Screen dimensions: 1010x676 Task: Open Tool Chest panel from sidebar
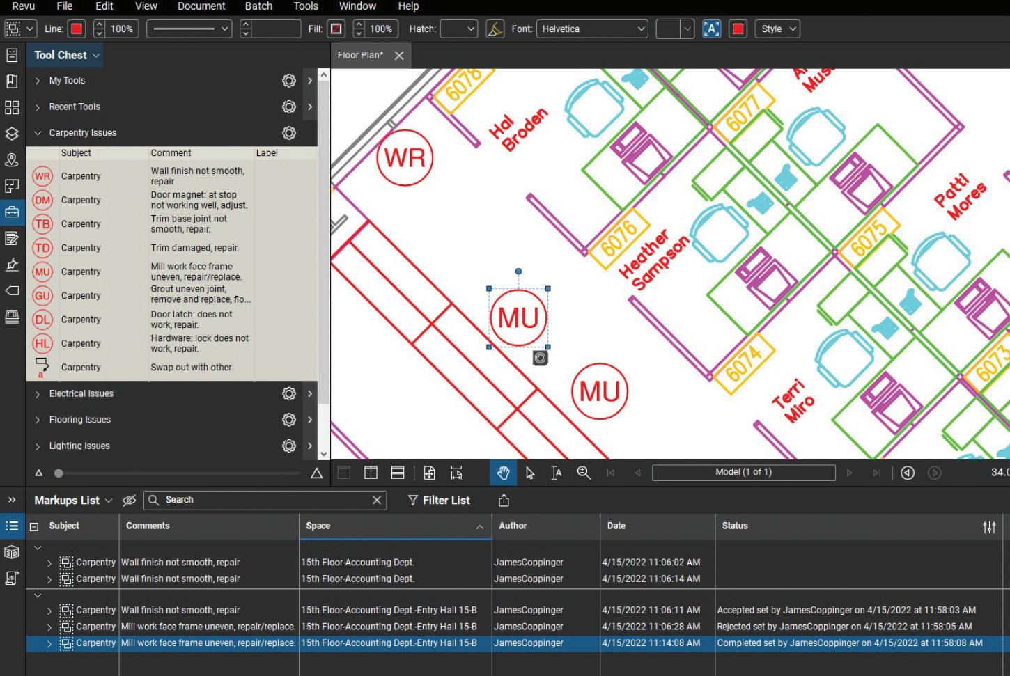(x=12, y=212)
